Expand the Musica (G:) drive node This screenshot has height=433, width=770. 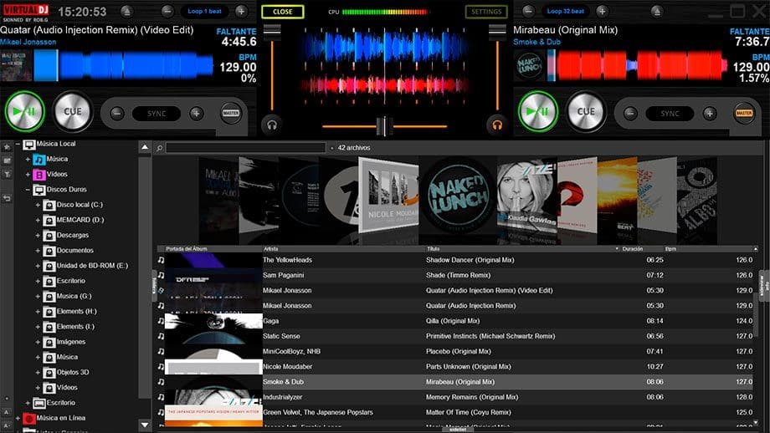tap(38, 296)
